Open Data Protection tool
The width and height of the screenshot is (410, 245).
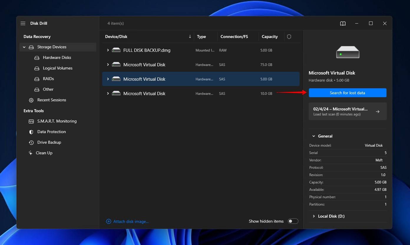52,132
